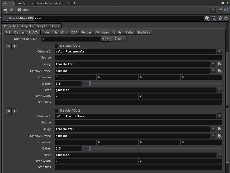
Task: Switch to the Take List tab
Action: (x=22, y=3)
